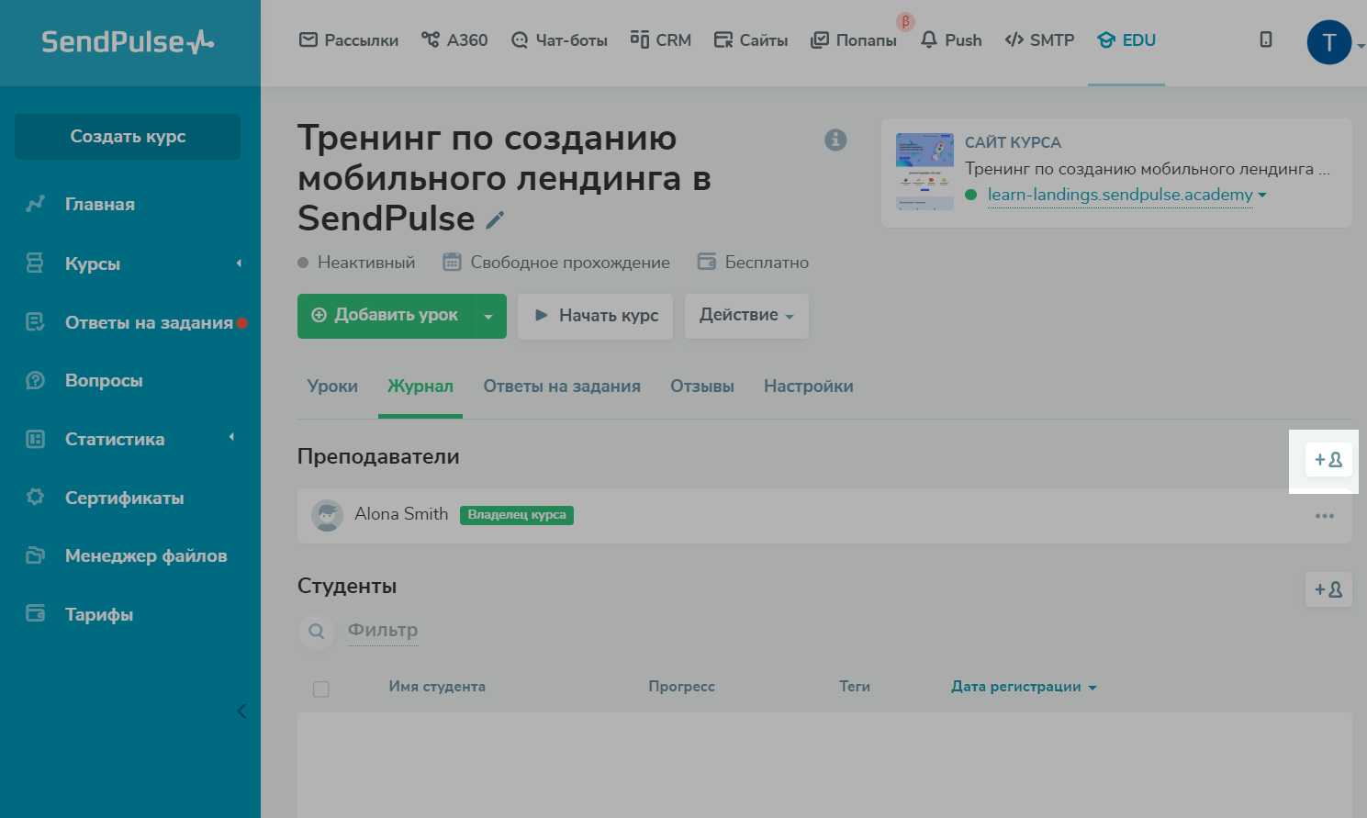Open the Добавить урок dropdown arrow
Image resolution: width=1367 pixels, height=818 pixels.
click(488, 317)
